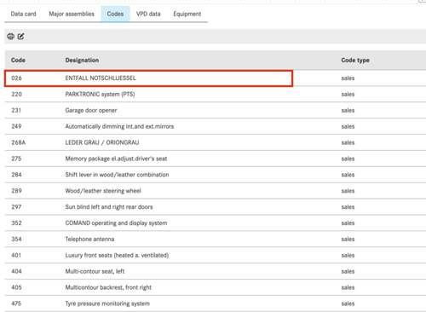Switch to the Equipment tab
This screenshot has width=426, height=312.
(x=187, y=14)
